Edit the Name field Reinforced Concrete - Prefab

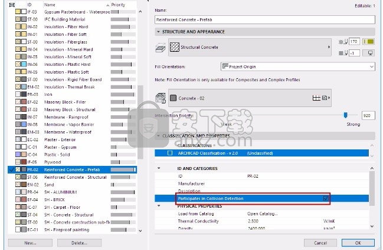click(x=265, y=20)
